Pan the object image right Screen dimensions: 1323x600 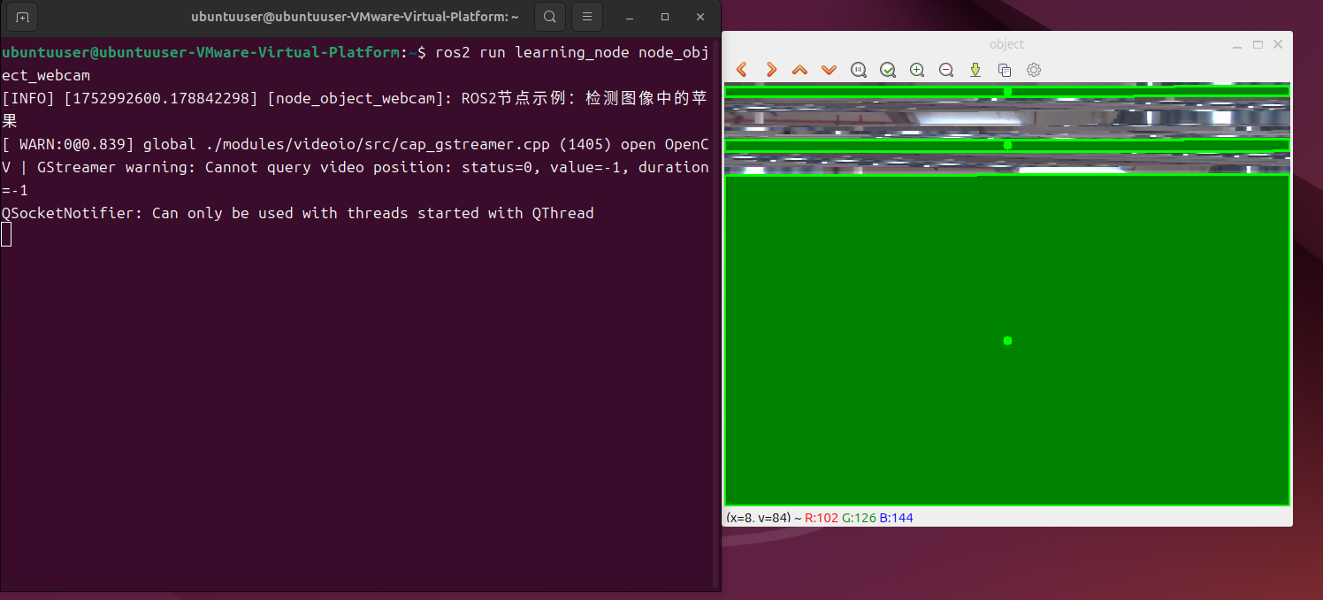point(771,70)
